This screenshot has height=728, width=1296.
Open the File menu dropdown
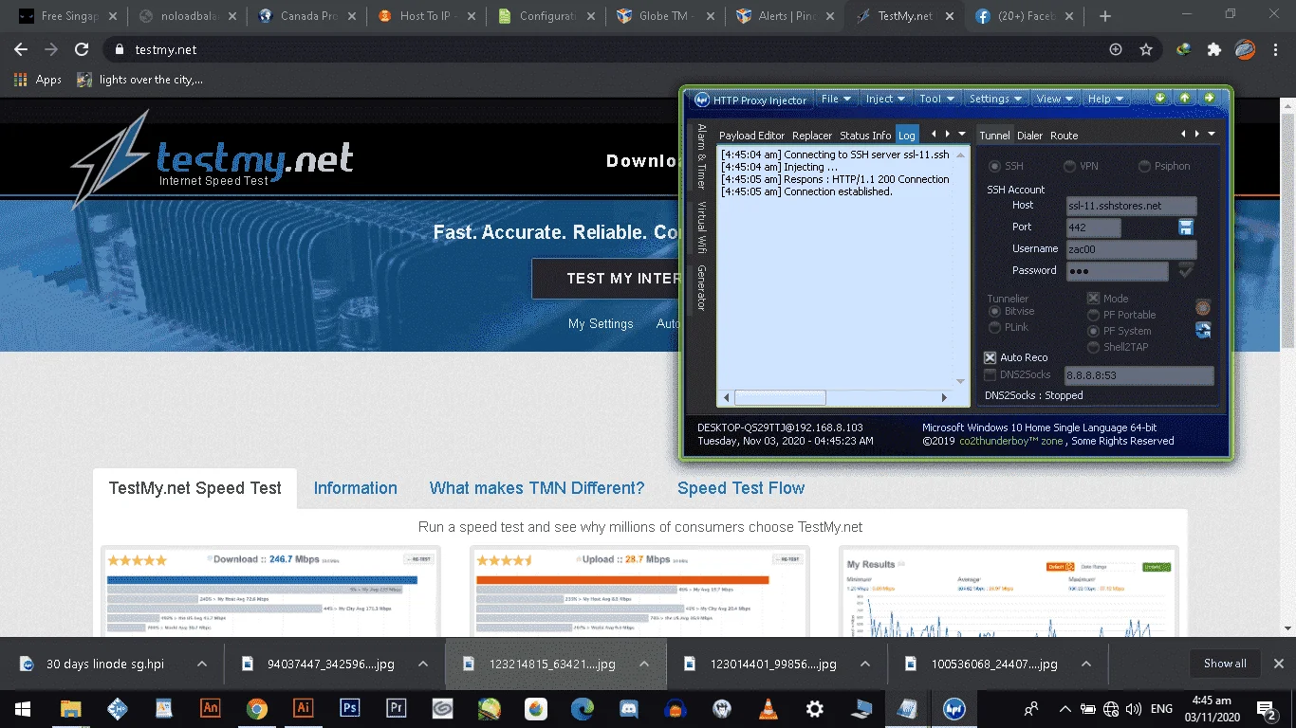pyautogui.click(x=835, y=99)
